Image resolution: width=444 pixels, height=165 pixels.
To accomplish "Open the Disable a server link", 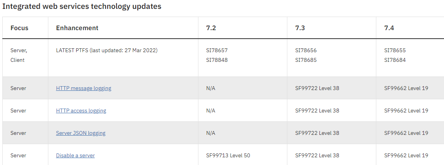I will click(75, 155).
